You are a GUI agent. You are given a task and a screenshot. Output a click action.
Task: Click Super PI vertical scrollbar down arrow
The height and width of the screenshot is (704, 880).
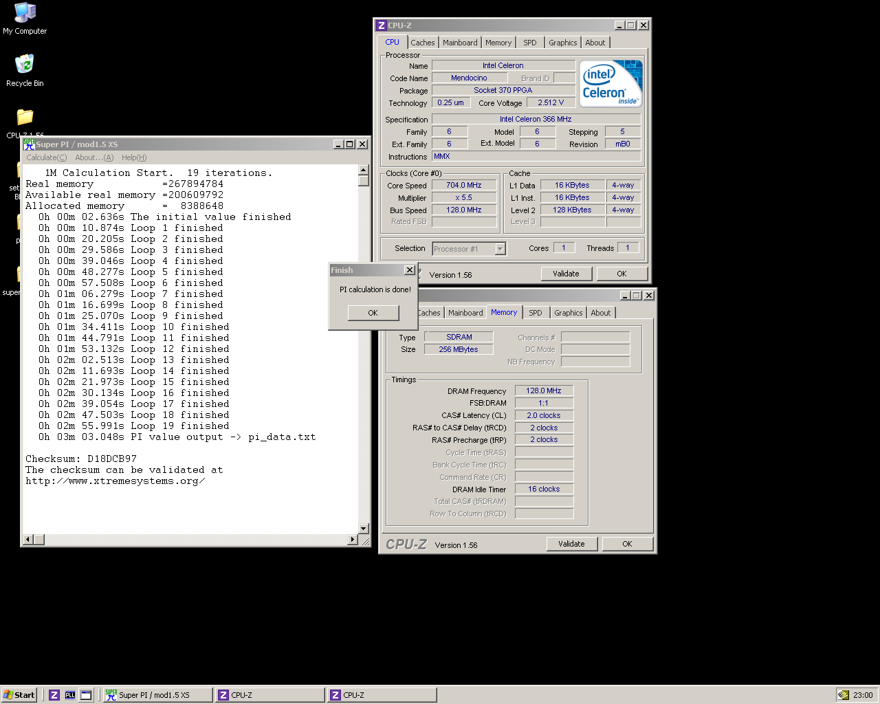364,529
